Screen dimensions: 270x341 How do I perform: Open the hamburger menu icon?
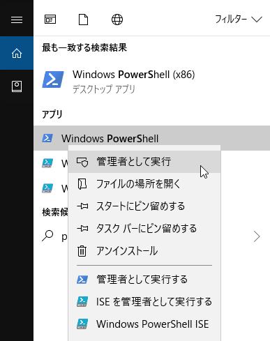[x=17, y=20]
